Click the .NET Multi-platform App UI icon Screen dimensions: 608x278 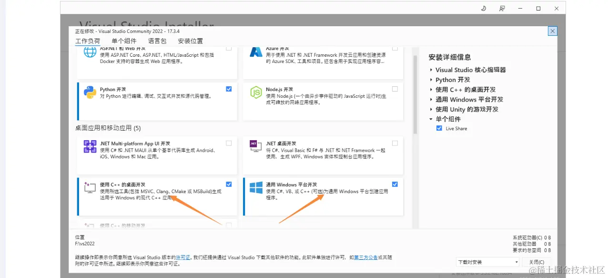click(90, 146)
